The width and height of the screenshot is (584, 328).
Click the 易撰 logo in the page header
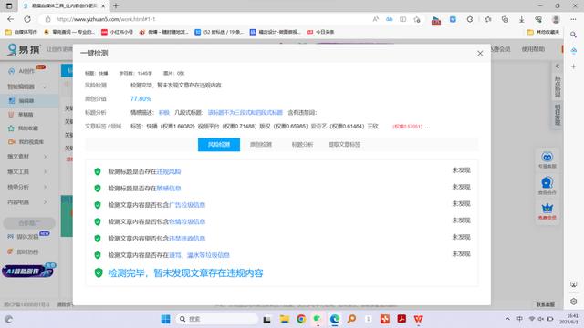point(23,49)
